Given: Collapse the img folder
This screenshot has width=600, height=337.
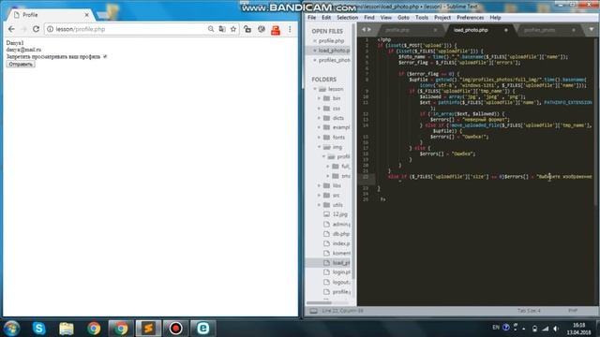Looking at the screenshot, I should (319, 147).
